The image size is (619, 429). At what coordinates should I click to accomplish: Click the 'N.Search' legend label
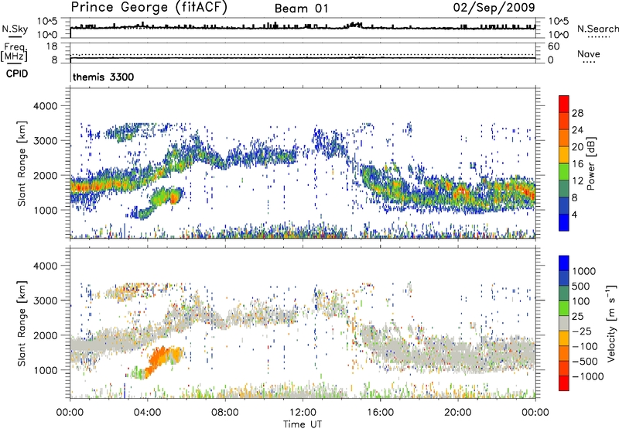(597, 29)
